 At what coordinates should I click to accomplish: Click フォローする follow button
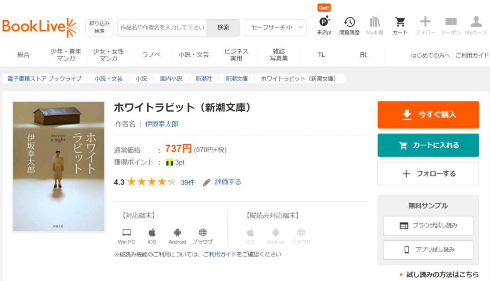428,173
